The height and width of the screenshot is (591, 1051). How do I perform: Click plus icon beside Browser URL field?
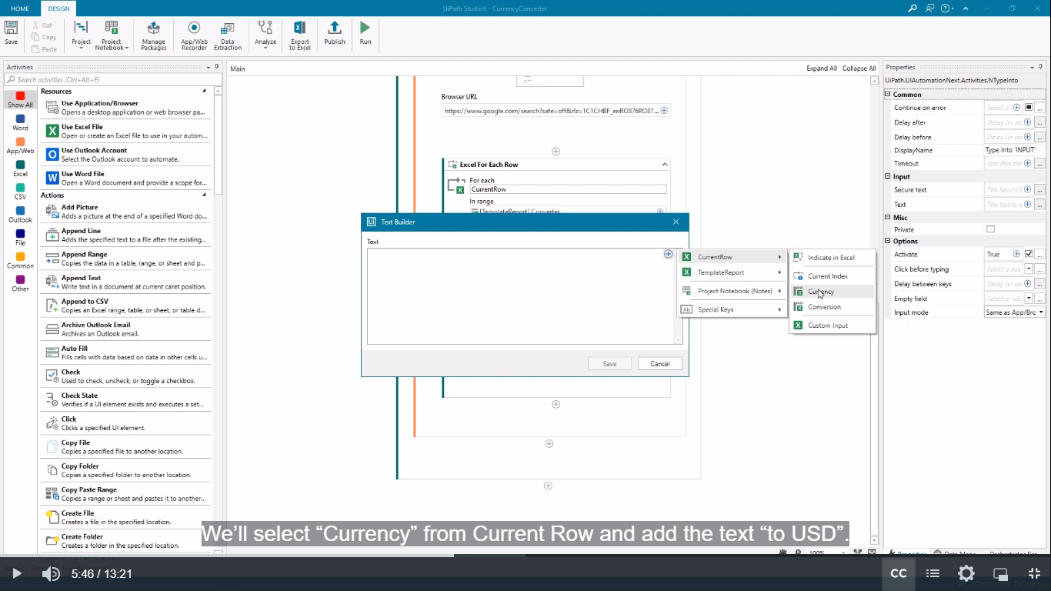point(664,110)
